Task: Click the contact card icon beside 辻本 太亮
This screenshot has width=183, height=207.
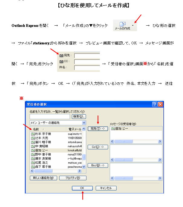Action: tap(33, 138)
